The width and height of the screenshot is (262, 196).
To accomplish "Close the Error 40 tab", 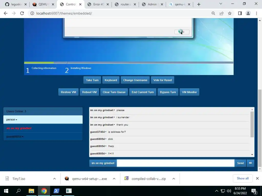I will 108,5.
